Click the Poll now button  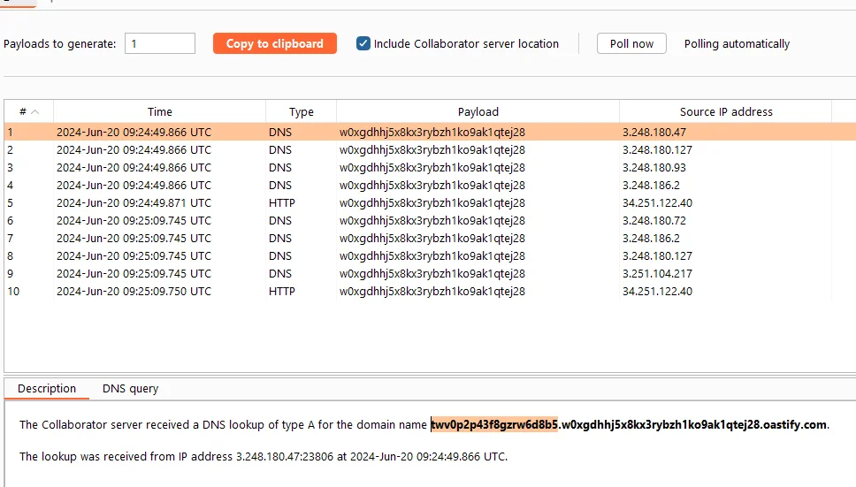[631, 43]
